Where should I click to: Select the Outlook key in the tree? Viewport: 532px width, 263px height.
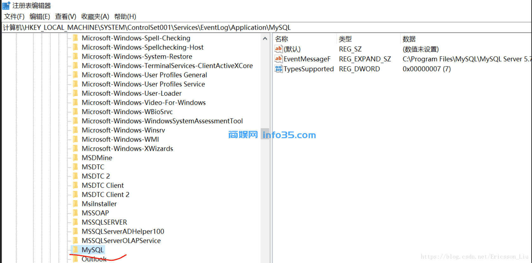94,259
